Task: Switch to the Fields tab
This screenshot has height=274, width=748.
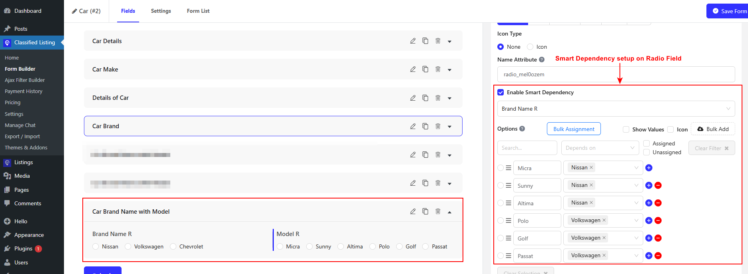Action: 128,11
